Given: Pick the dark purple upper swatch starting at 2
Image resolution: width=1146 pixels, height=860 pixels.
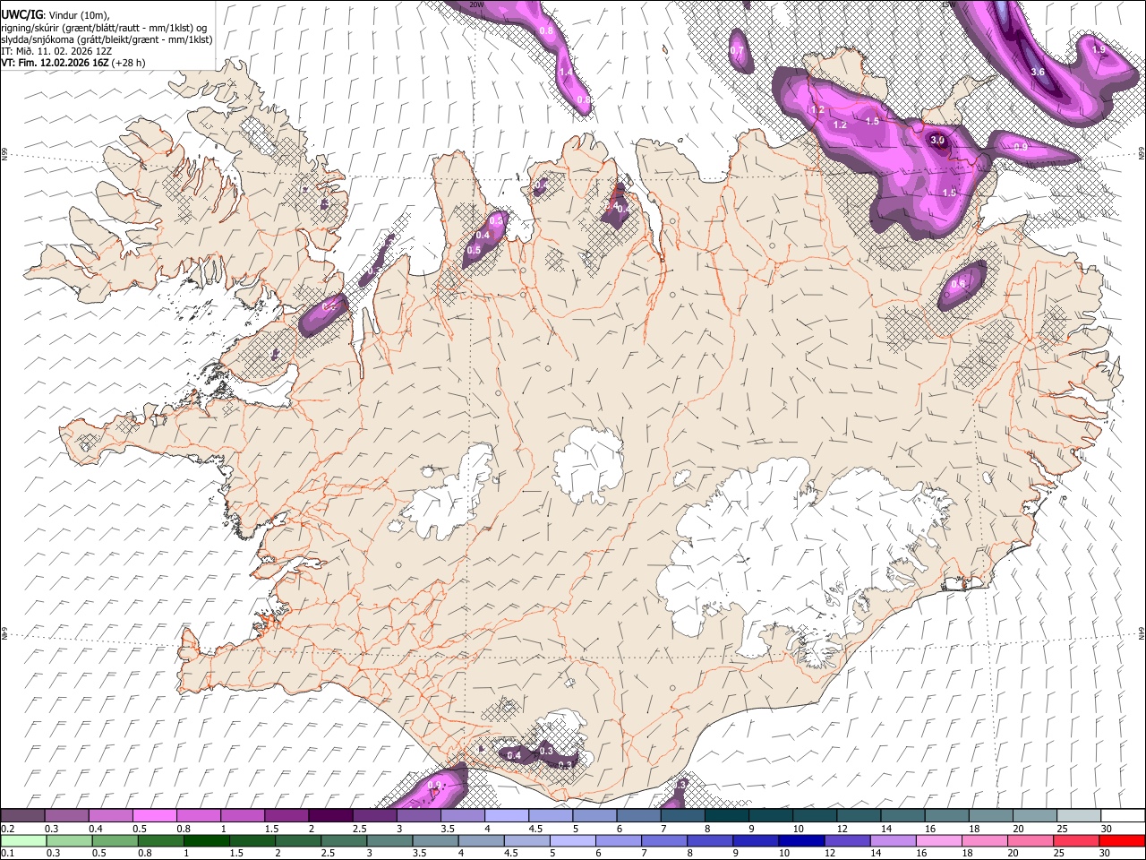Looking at the screenshot, I should point(329,816).
